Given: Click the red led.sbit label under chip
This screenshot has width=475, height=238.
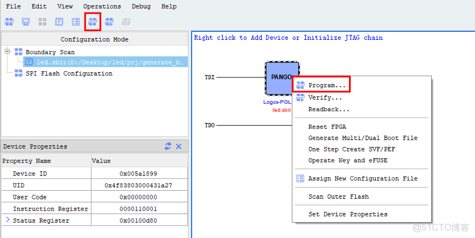Looking at the screenshot, I should [282, 110].
